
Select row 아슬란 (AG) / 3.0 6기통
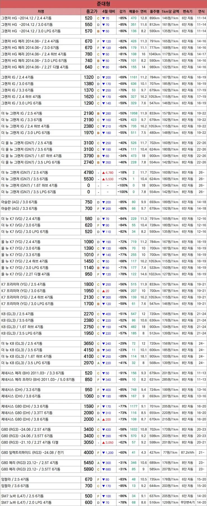[x=103, y=202]
